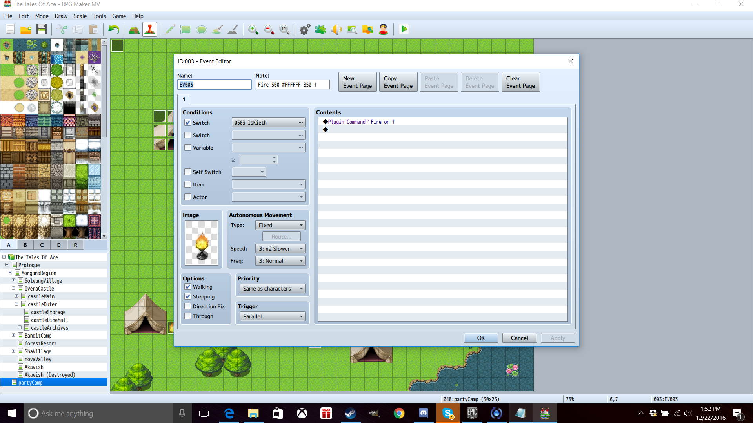Open the Database gear icon
The height and width of the screenshot is (423, 753).
pos(305,29)
